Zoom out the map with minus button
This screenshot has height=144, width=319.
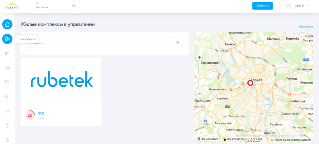(199, 94)
